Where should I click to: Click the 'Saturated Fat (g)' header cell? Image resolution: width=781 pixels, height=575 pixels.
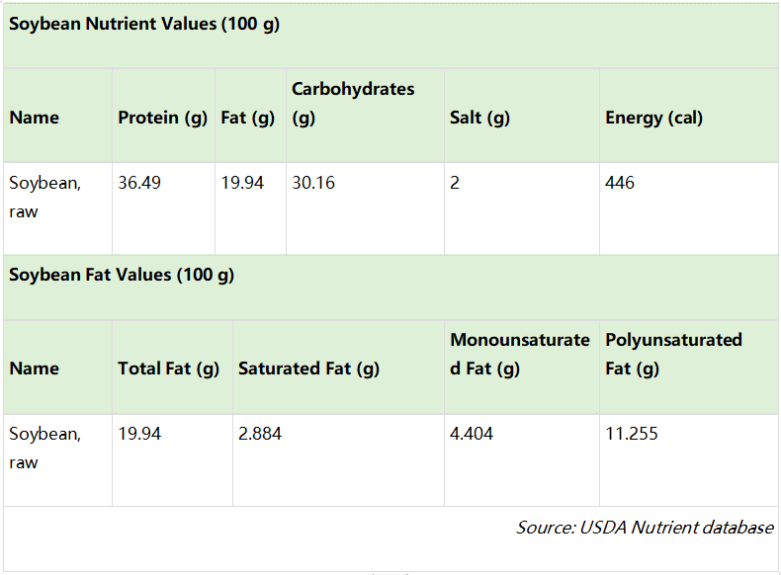point(308,369)
